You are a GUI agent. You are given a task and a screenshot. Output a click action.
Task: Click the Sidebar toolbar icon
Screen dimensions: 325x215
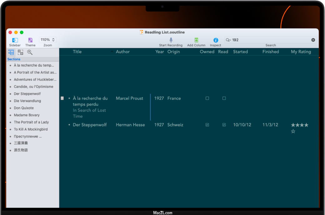[15, 40]
